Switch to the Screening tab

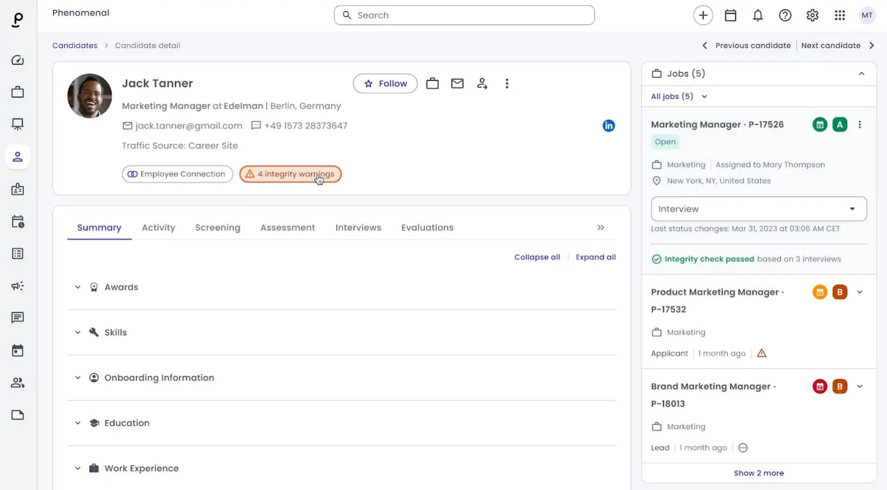click(218, 227)
